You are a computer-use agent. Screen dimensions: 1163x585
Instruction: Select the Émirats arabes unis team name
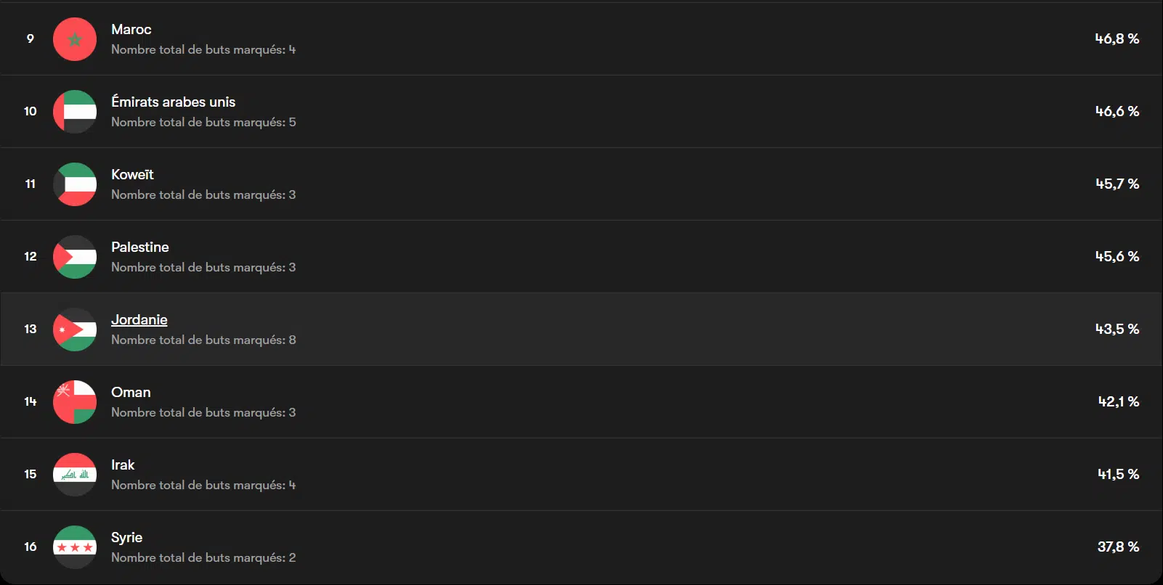click(x=173, y=102)
